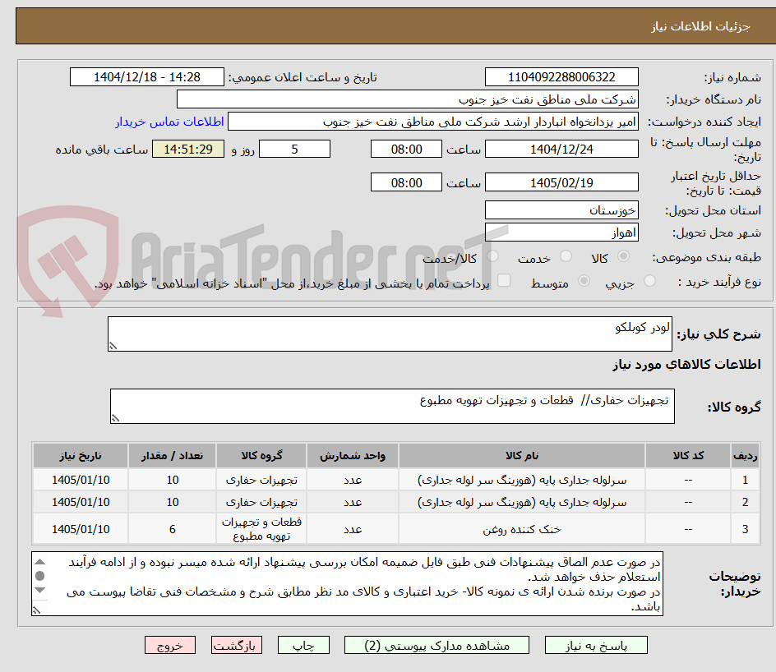Select the خدمت radio button

pyautogui.click(x=566, y=256)
